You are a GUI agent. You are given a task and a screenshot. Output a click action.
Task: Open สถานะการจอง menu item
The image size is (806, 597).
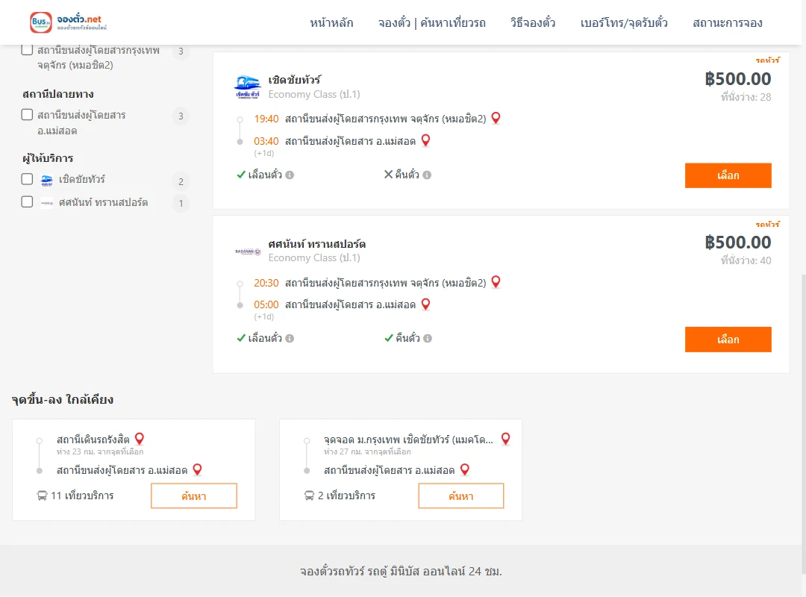pos(728,22)
